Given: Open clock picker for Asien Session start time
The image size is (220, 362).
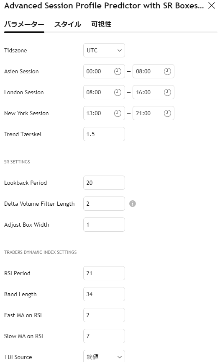Looking at the screenshot, I should click(118, 71).
